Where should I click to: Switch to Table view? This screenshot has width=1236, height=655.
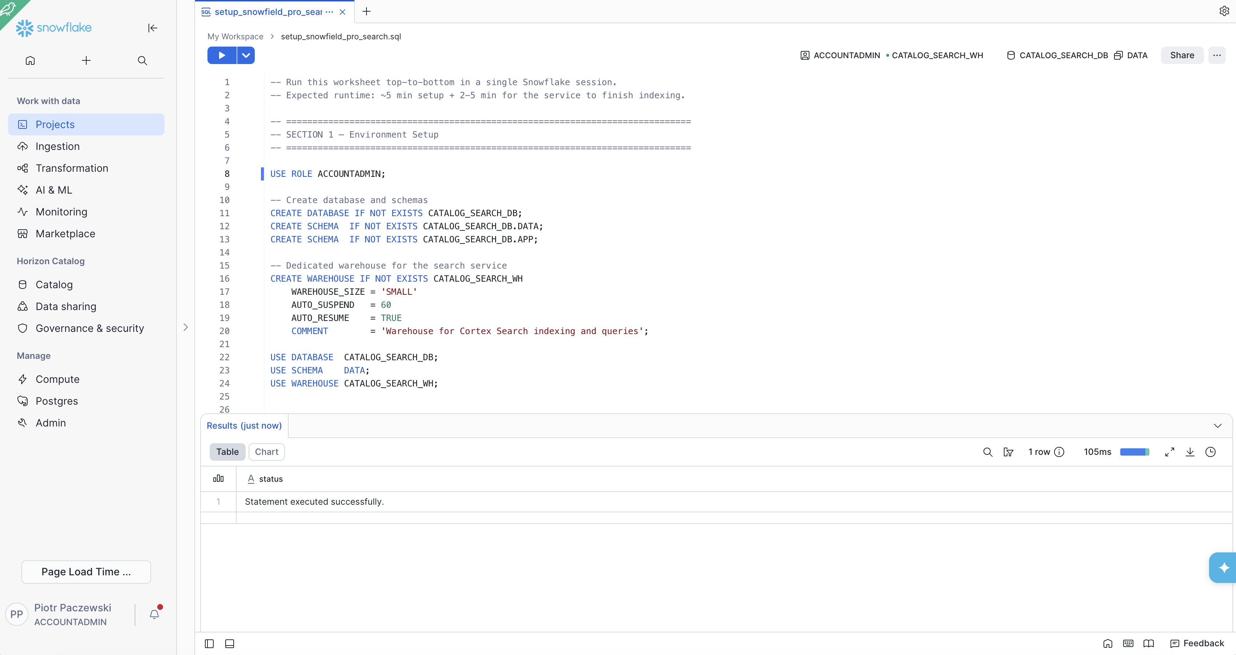point(227,452)
